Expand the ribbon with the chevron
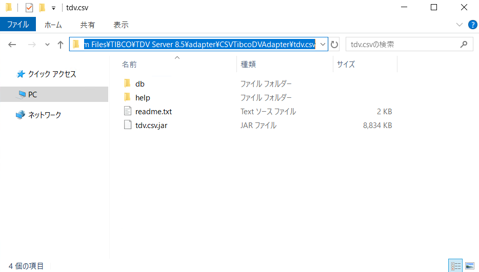This screenshot has height=272, width=479. [x=460, y=25]
